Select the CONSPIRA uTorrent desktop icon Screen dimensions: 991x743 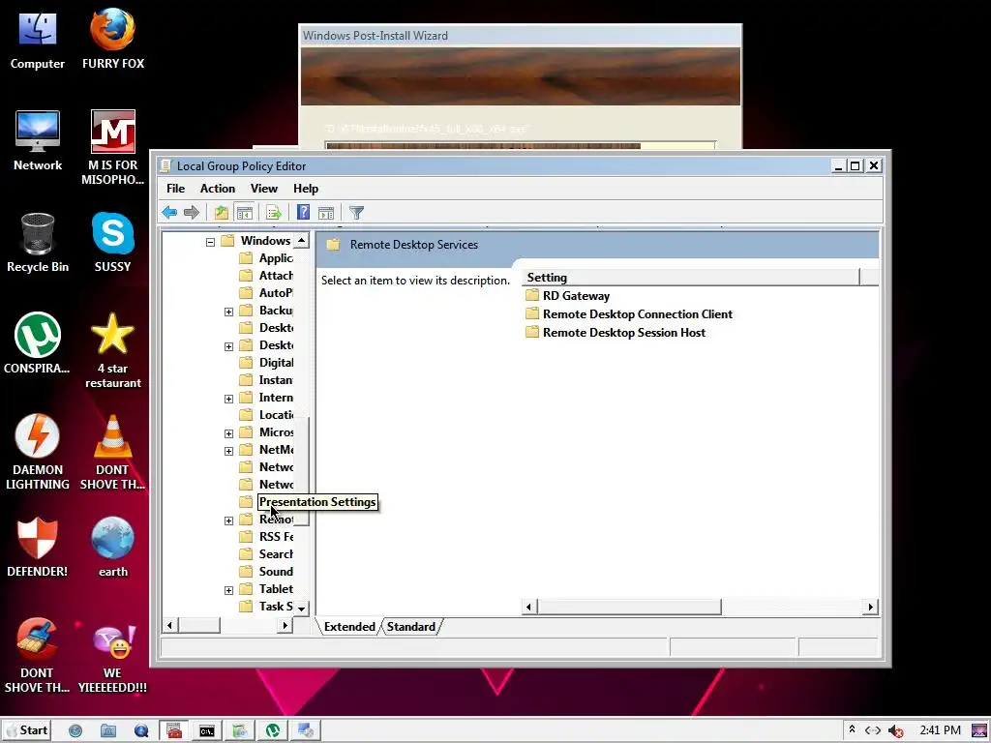tap(38, 343)
